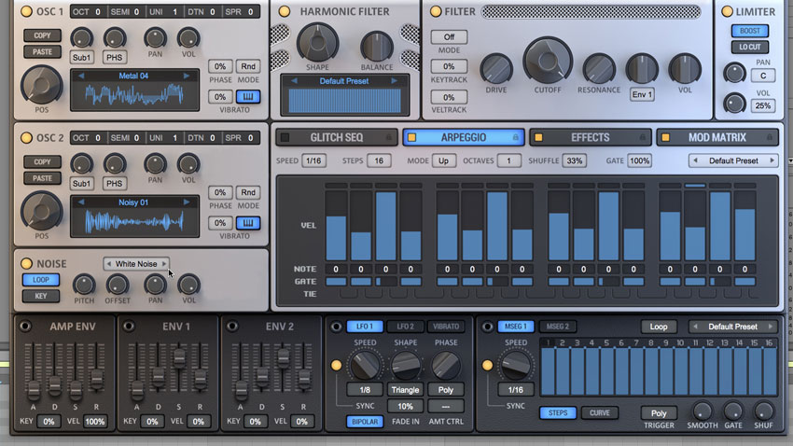Disable the Arpeggio tab checkbox
The width and height of the screenshot is (793, 446).
pyautogui.click(x=411, y=137)
